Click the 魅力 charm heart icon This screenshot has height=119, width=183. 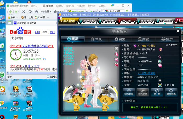(x=160, y=65)
